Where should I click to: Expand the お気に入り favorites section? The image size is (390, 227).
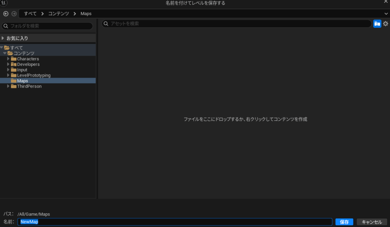(3, 38)
